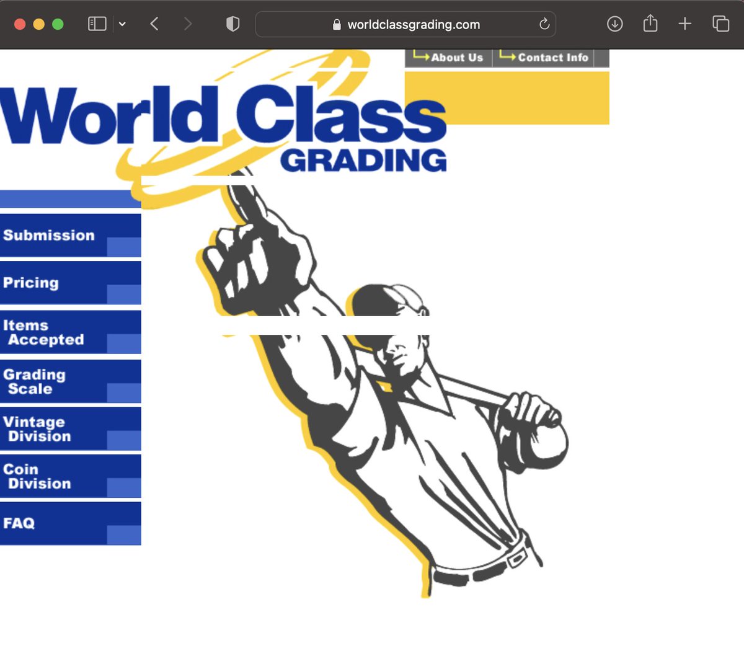The width and height of the screenshot is (744, 651).
Task: Click the baseball player illustration
Action: [381, 384]
